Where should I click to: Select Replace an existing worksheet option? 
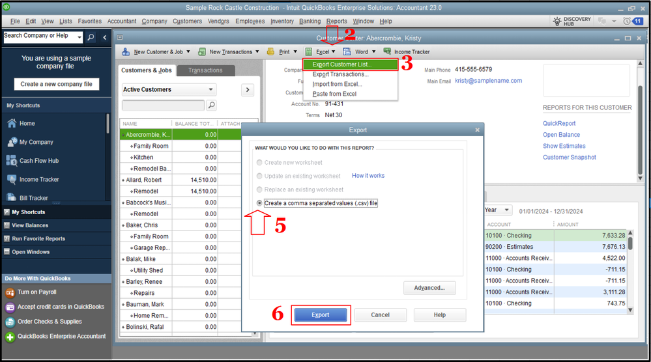[x=259, y=190]
